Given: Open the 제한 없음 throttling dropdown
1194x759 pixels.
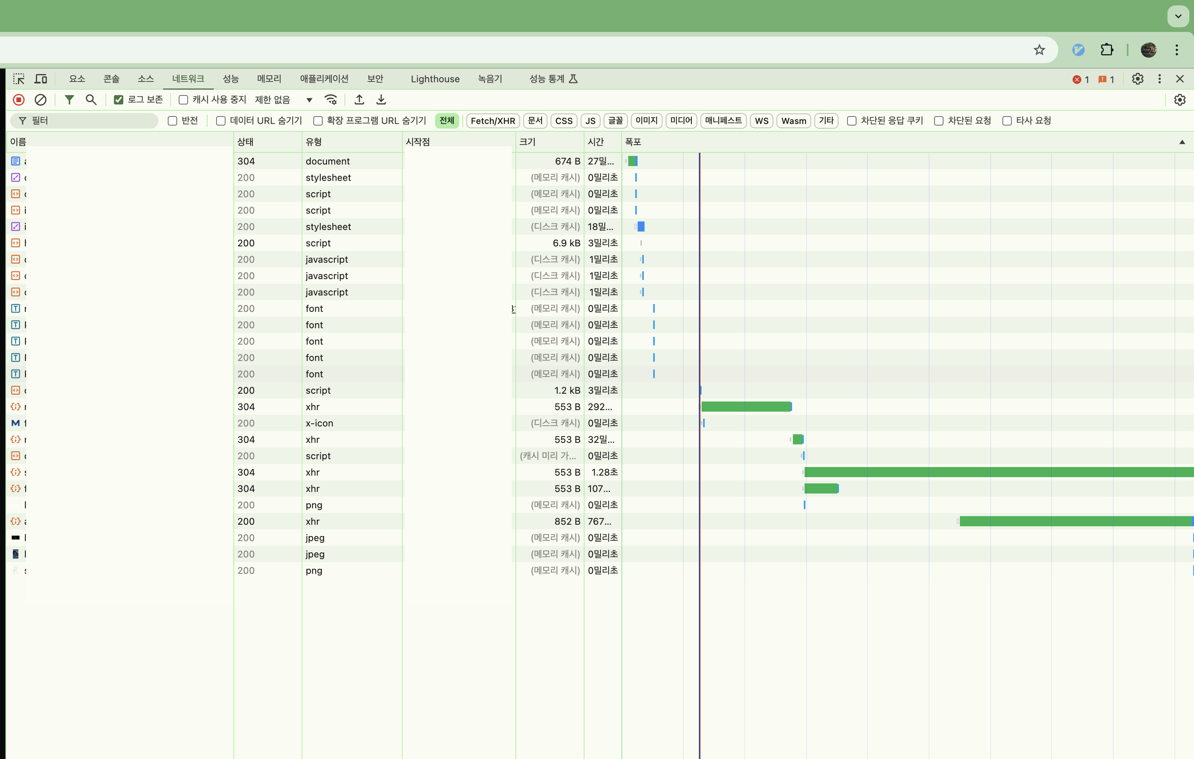Looking at the screenshot, I should 284,99.
